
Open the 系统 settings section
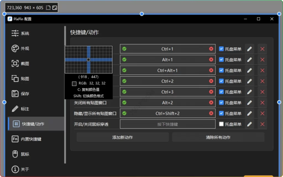click(x=23, y=33)
